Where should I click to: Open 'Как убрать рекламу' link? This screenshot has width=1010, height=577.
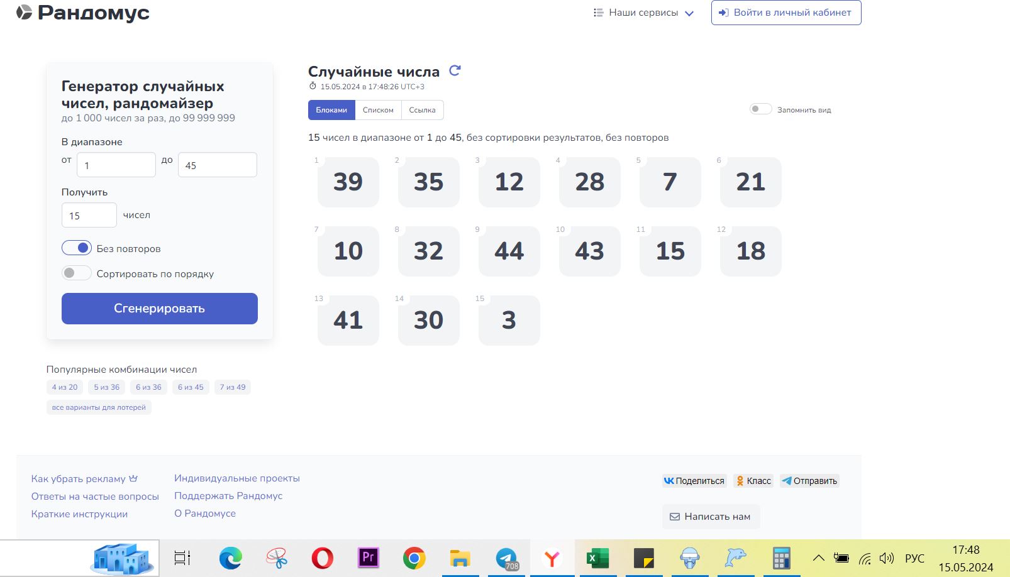pos(84,479)
